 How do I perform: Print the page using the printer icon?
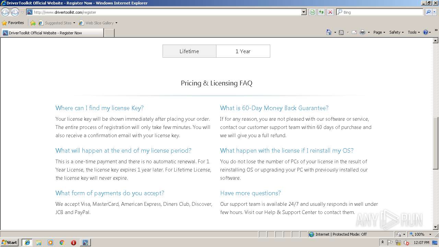click(363, 32)
